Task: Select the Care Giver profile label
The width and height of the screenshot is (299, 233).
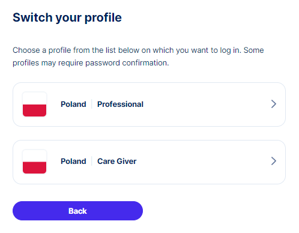Action: point(117,162)
